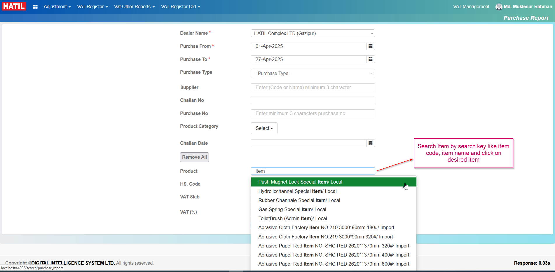Click the Challan Date input field
The image size is (555, 272).
pos(309,143)
